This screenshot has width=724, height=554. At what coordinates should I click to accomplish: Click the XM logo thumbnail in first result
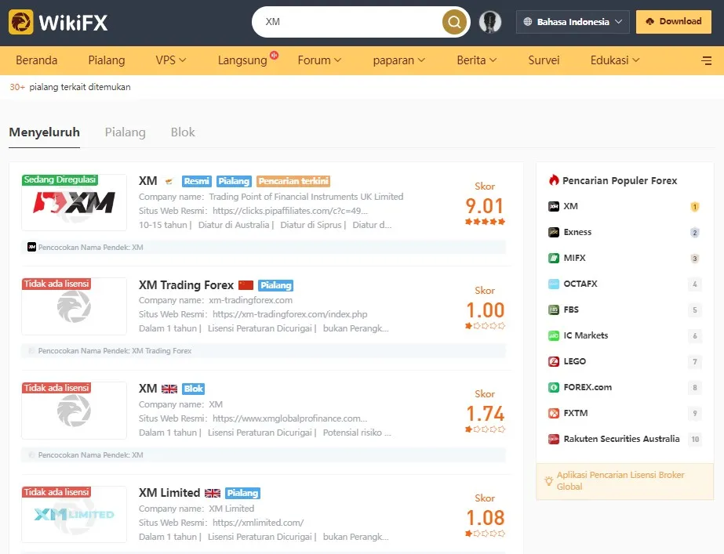point(74,203)
